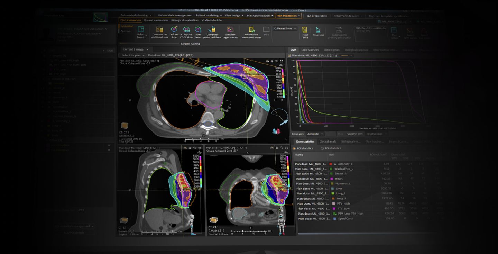Click the Final dose icon
498x254 pixels.
pos(305,30)
